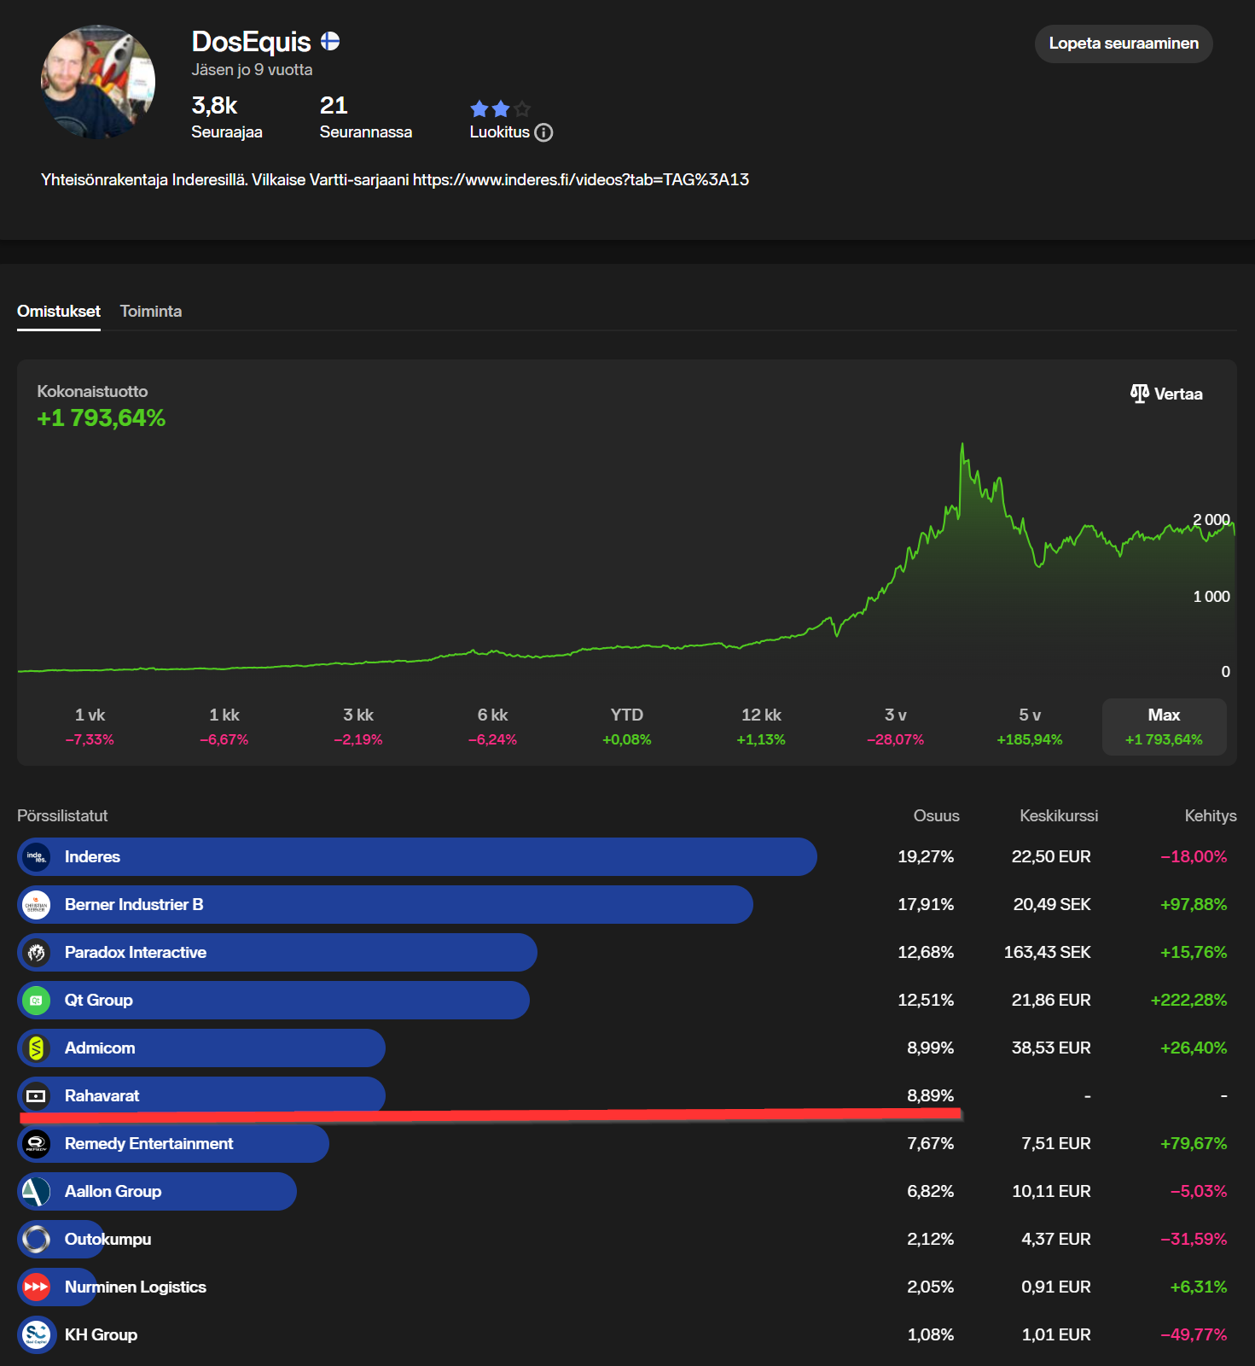Image resolution: width=1255 pixels, height=1366 pixels.
Task: Click the Paradox Interactive logo icon
Action: (x=36, y=952)
